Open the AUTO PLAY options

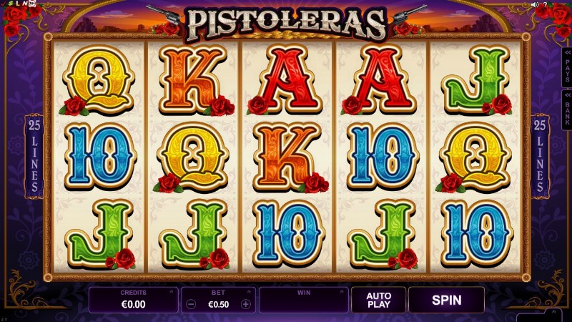pos(379,300)
